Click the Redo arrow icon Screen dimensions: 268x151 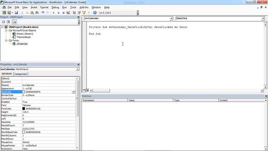[x=48, y=13]
